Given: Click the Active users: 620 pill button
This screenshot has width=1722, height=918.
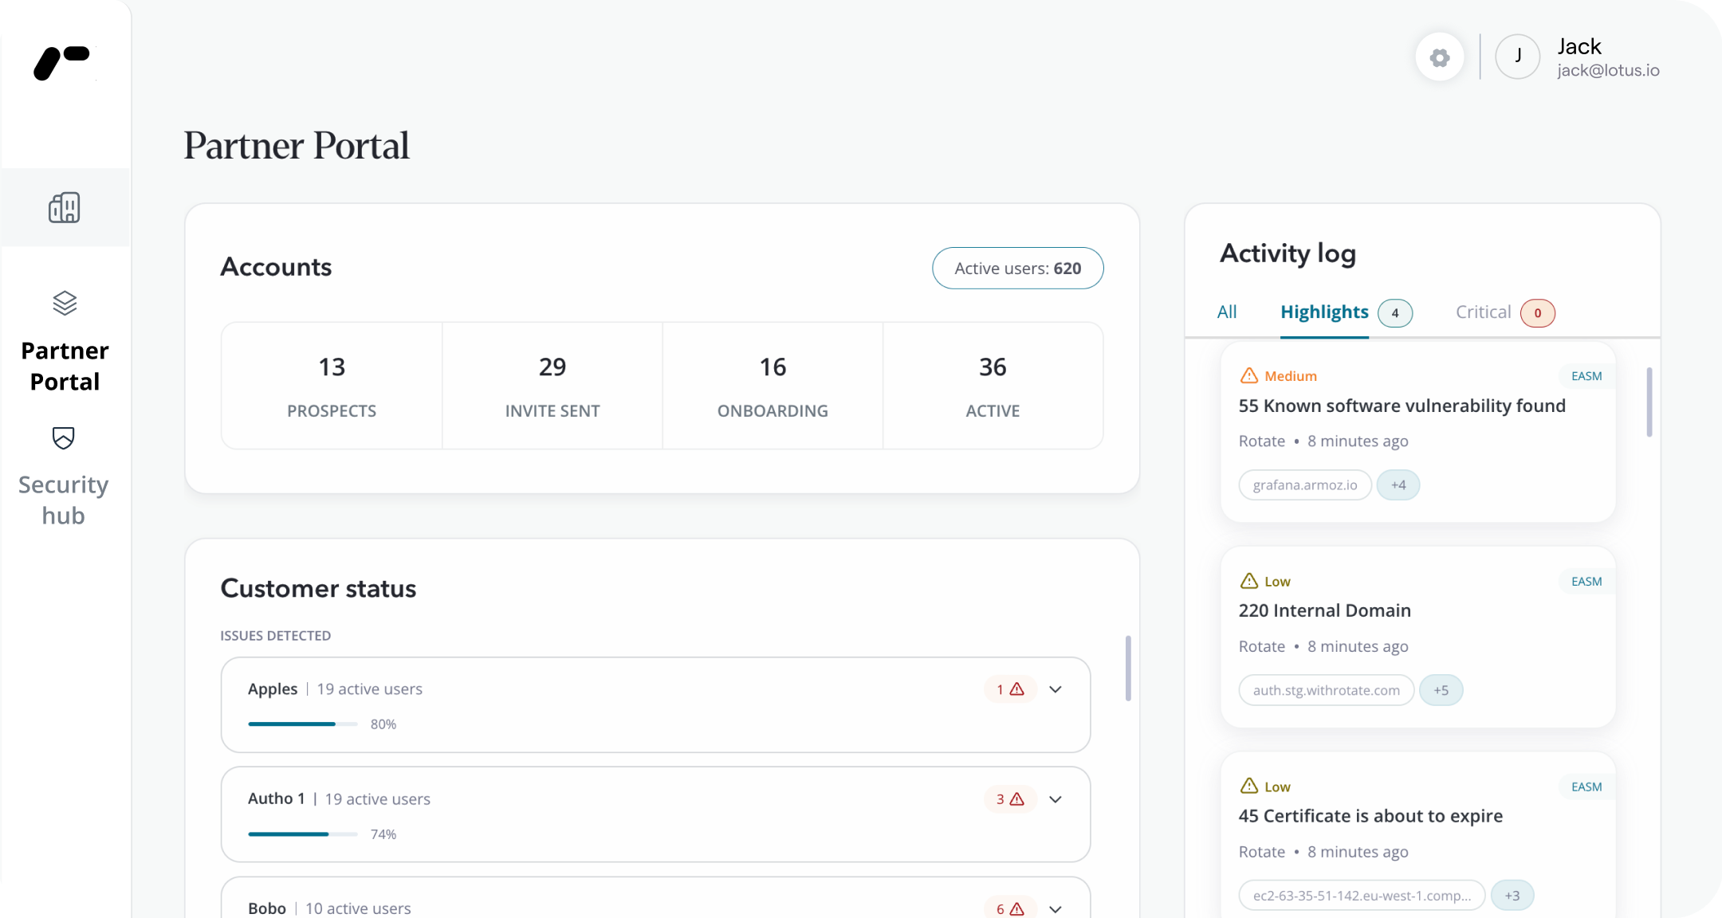Looking at the screenshot, I should pos(1017,269).
